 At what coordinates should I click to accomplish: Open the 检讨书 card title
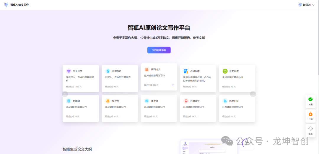[x=115, y=101]
